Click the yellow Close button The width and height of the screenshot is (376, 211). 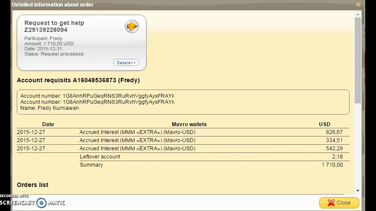click(x=339, y=203)
